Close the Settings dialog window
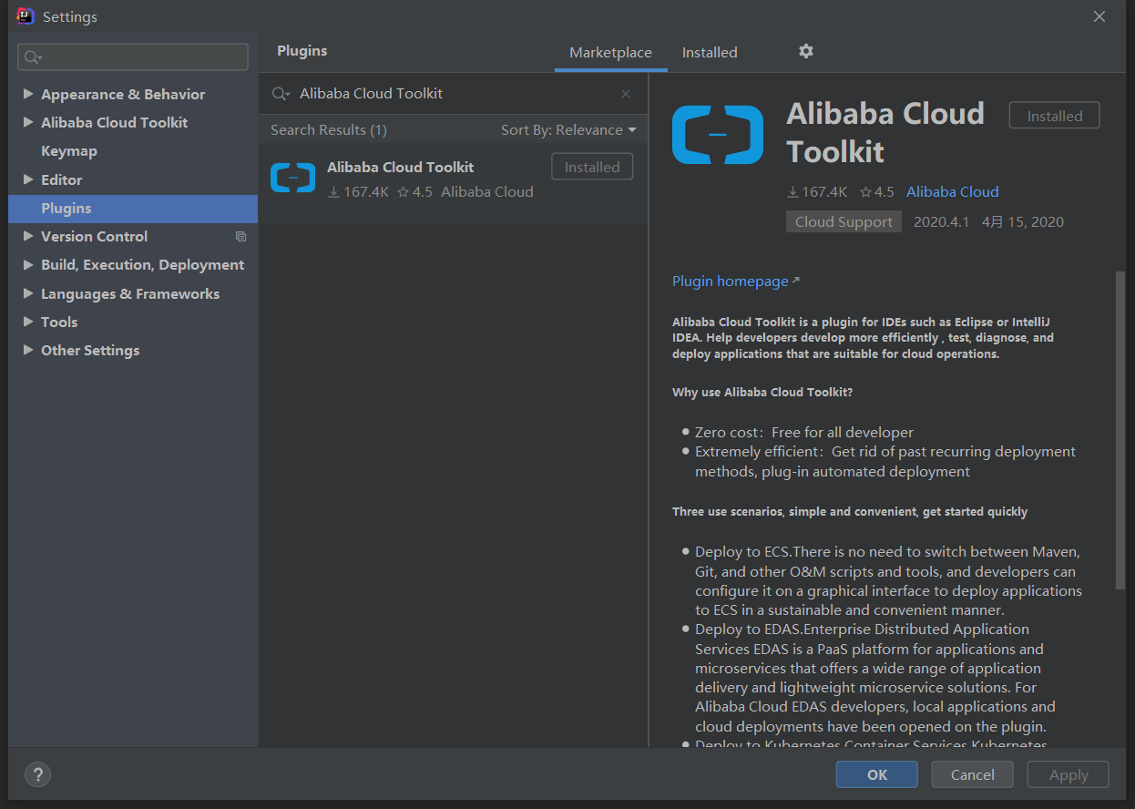This screenshot has width=1135, height=809. coord(1099,16)
